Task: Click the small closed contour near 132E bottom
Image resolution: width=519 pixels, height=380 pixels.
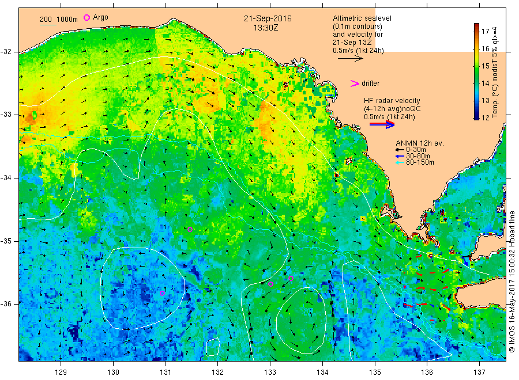Action: pos(213,347)
